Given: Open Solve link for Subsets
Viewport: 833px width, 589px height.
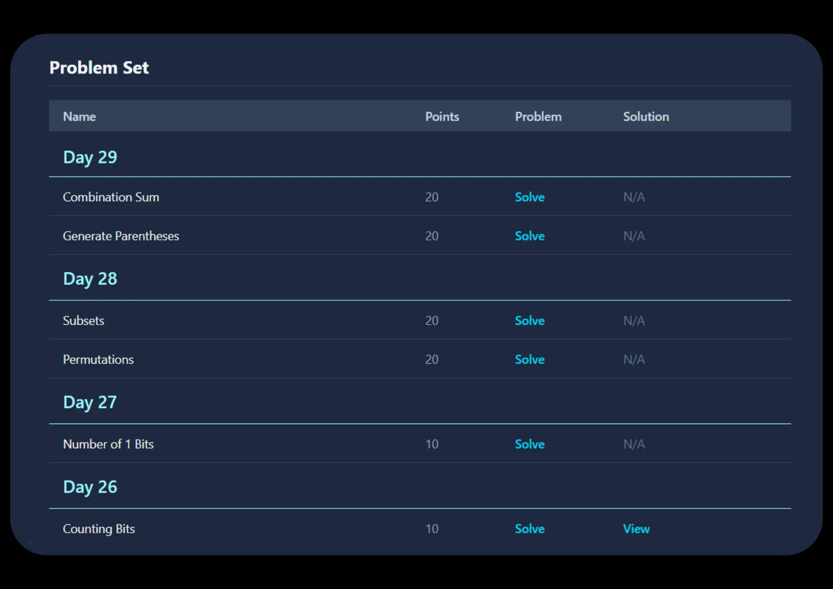Looking at the screenshot, I should point(529,320).
